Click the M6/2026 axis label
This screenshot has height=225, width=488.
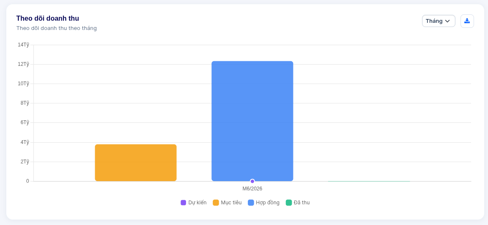pos(252,189)
